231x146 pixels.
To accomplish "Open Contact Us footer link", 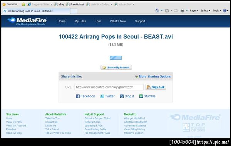I will click(x=51, y=122).
